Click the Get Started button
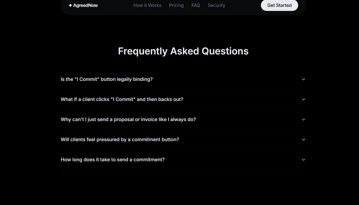Image resolution: width=359 pixels, height=205 pixels. click(279, 5)
